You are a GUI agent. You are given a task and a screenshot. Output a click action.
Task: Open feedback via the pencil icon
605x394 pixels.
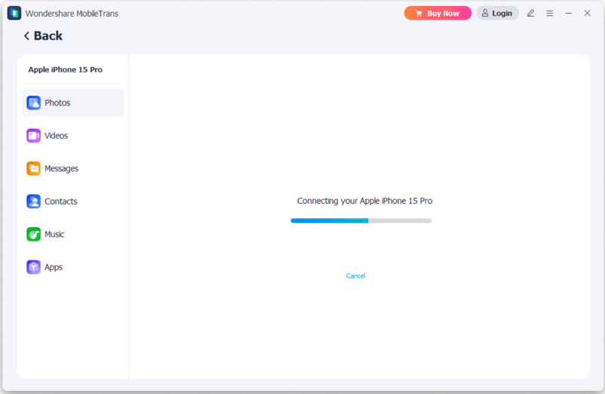[x=530, y=14]
